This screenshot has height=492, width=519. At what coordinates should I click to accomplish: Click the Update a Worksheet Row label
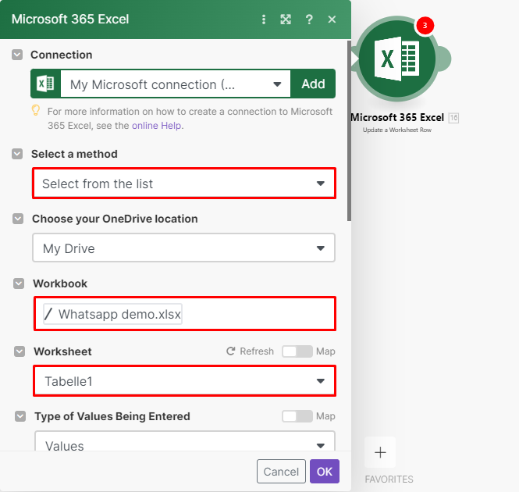[x=397, y=130]
